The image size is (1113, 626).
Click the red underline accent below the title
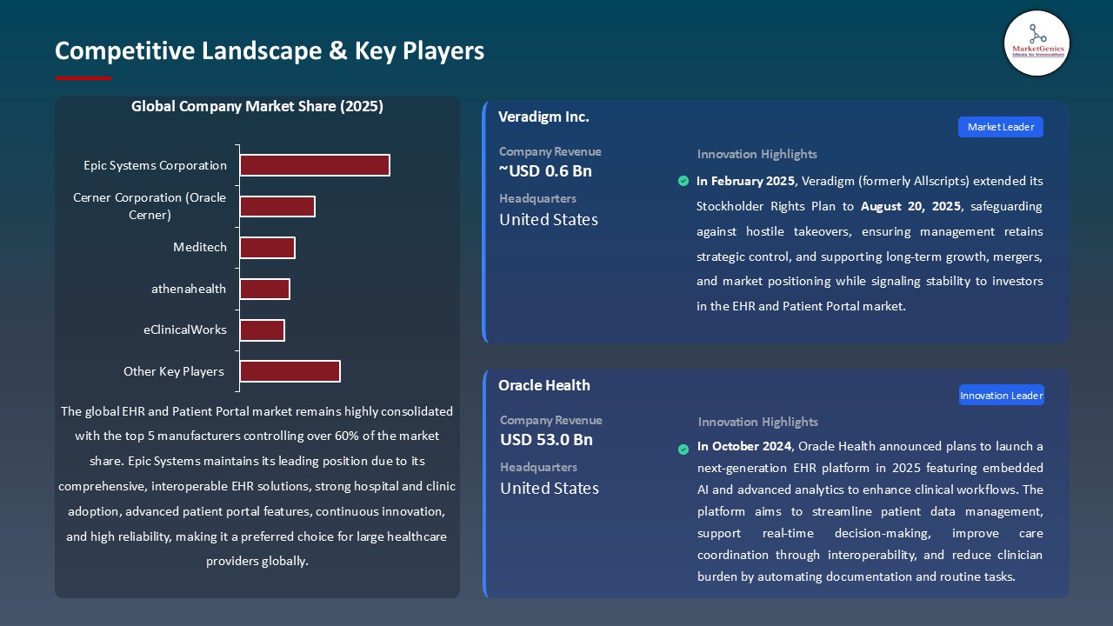tap(83, 77)
